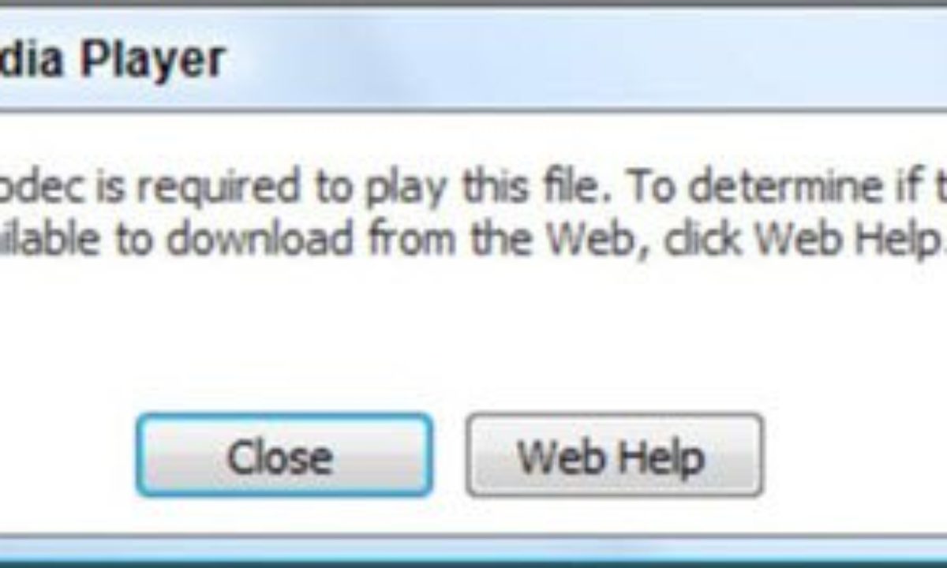The height and width of the screenshot is (568, 947).
Task: Click blank space left of the Close button
Action: 67,455
